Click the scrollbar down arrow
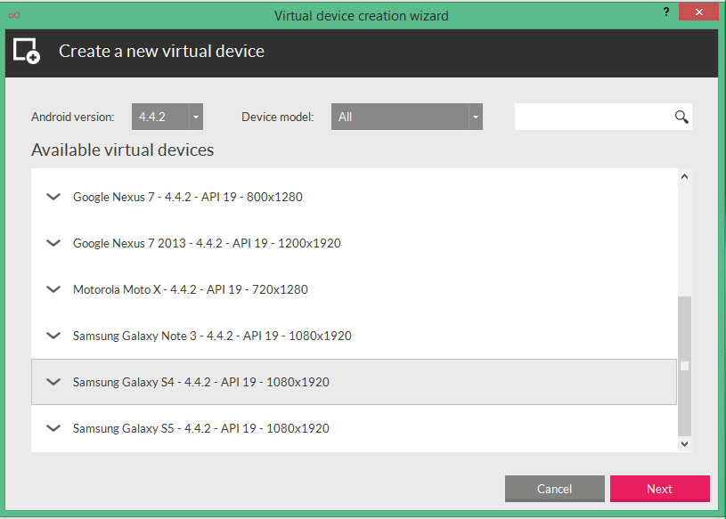Viewport: 726px width, 519px height. 685,444
